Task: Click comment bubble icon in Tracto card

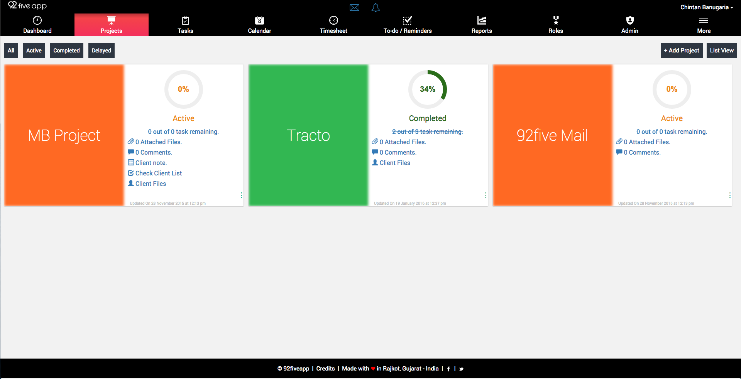Action: [375, 152]
